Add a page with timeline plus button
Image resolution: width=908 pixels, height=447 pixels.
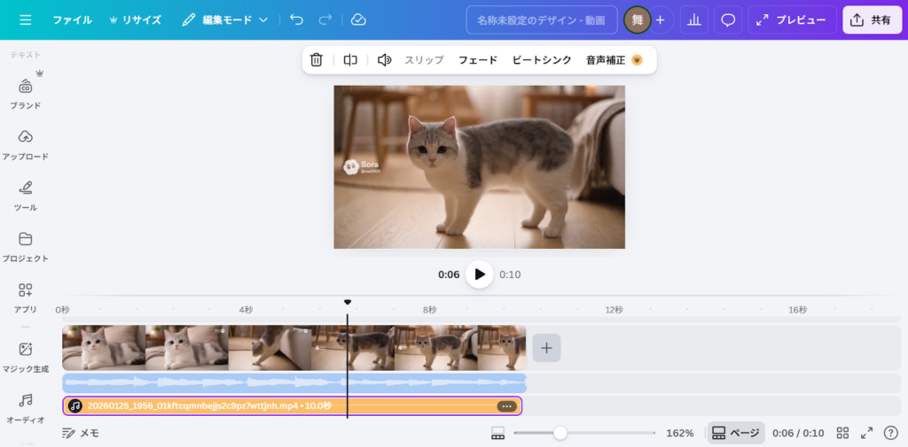tap(546, 348)
